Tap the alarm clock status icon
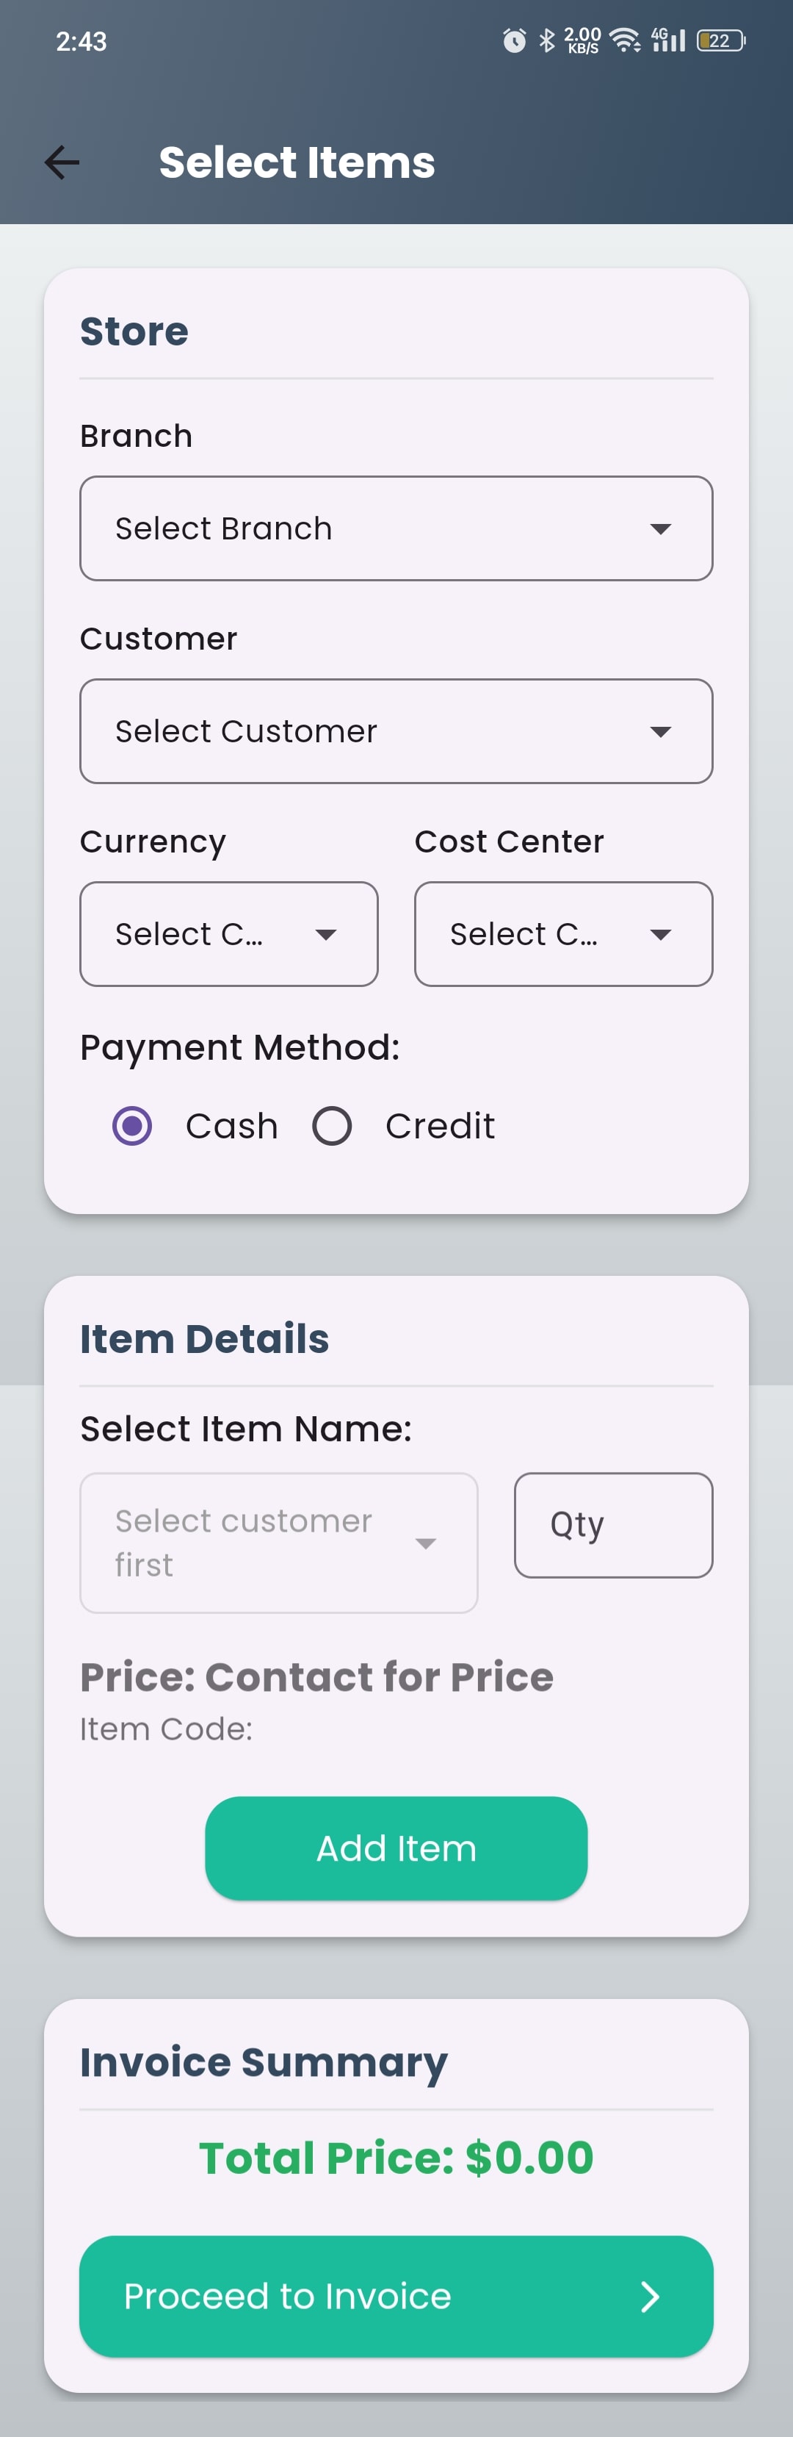Viewport: 793px width, 2437px height. [x=514, y=40]
